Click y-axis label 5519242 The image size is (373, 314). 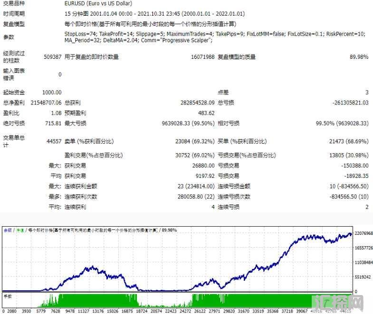pos(363,277)
